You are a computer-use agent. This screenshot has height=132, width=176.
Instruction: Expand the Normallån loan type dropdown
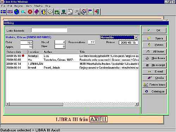136,38
